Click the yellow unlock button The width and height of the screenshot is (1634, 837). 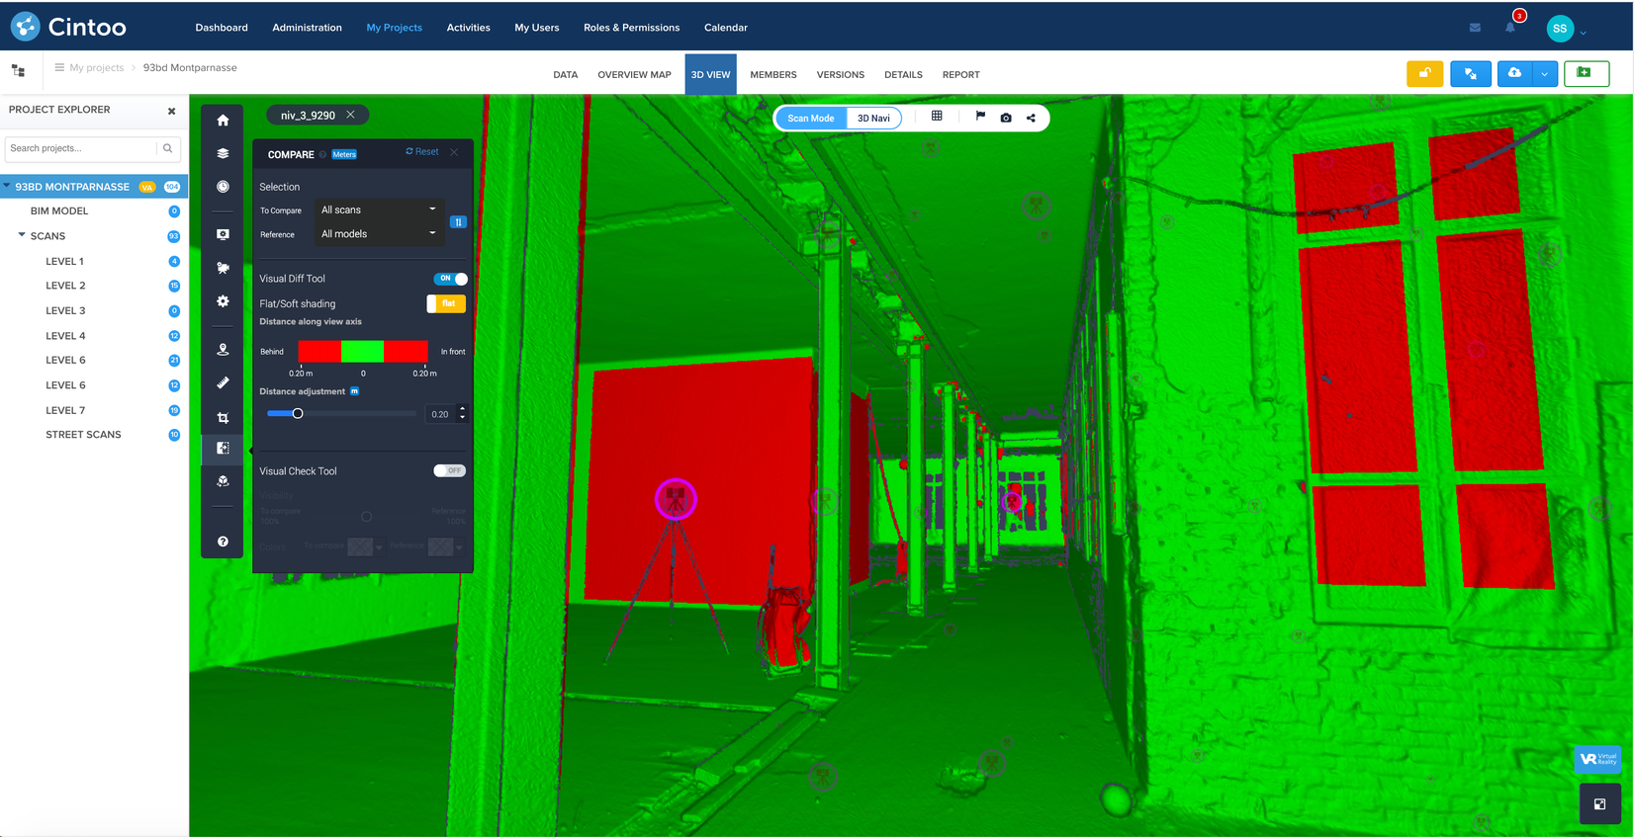tap(1424, 74)
